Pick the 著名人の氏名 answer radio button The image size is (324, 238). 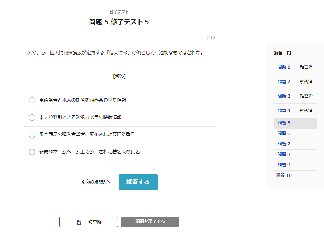tap(32, 152)
